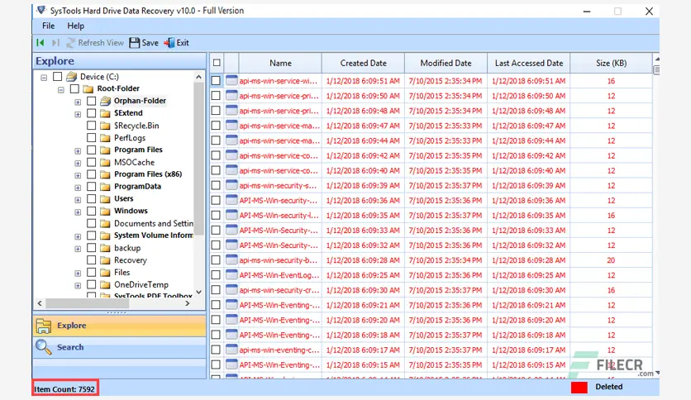The width and height of the screenshot is (691, 400).
Task: Expand the Program Files node
Action: click(78, 151)
